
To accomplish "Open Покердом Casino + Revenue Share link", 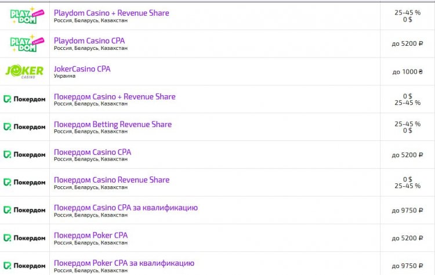I will click(x=115, y=96).
